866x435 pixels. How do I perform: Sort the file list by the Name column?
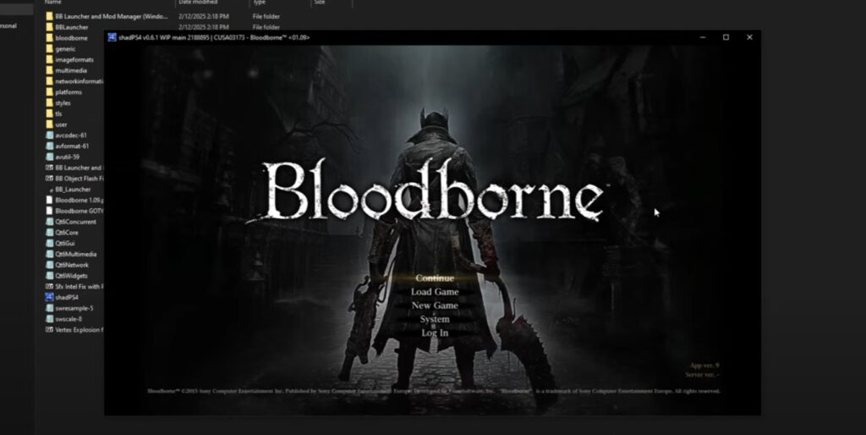point(53,3)
